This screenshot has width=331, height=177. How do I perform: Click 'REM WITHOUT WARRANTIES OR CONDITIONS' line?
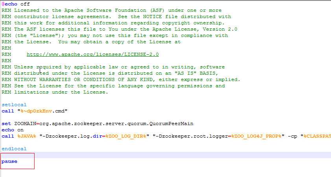121,79
